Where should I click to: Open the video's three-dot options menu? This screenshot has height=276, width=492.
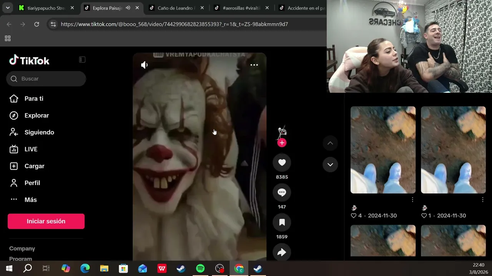(x=254, y=65)
